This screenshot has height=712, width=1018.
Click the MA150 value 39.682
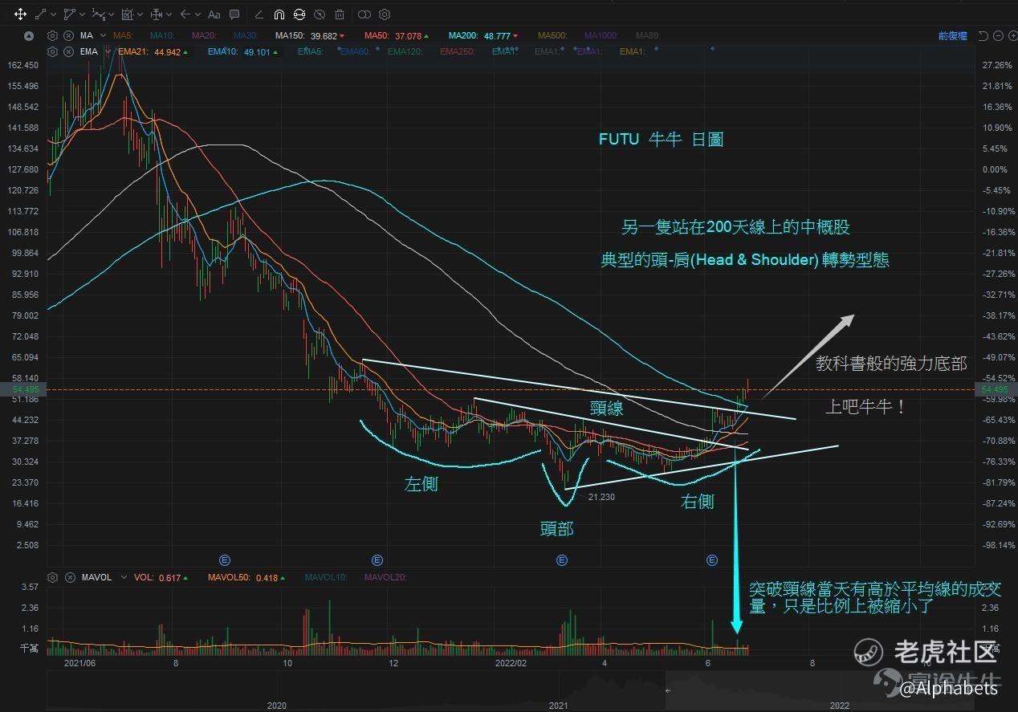point(324,35)
